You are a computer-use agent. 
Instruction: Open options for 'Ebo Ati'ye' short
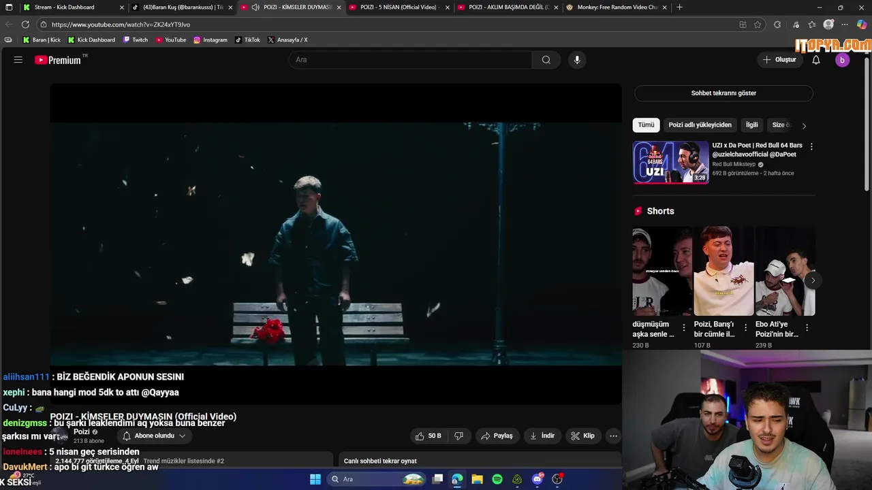(807, 328)
